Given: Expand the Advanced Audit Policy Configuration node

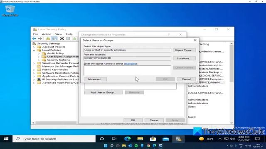Looking at the screenshot, I should point(34,83).
